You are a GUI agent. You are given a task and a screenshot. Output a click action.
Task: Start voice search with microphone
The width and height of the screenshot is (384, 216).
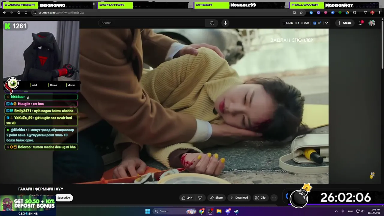(x=225, y=23)
